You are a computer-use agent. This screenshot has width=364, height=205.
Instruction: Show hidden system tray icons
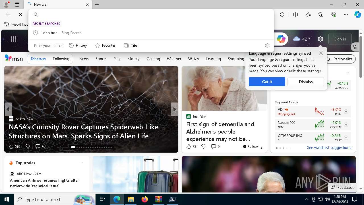307,199
